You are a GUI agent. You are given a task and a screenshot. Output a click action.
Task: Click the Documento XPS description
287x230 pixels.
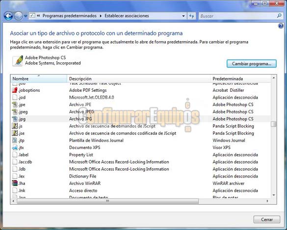coord(85,148)
